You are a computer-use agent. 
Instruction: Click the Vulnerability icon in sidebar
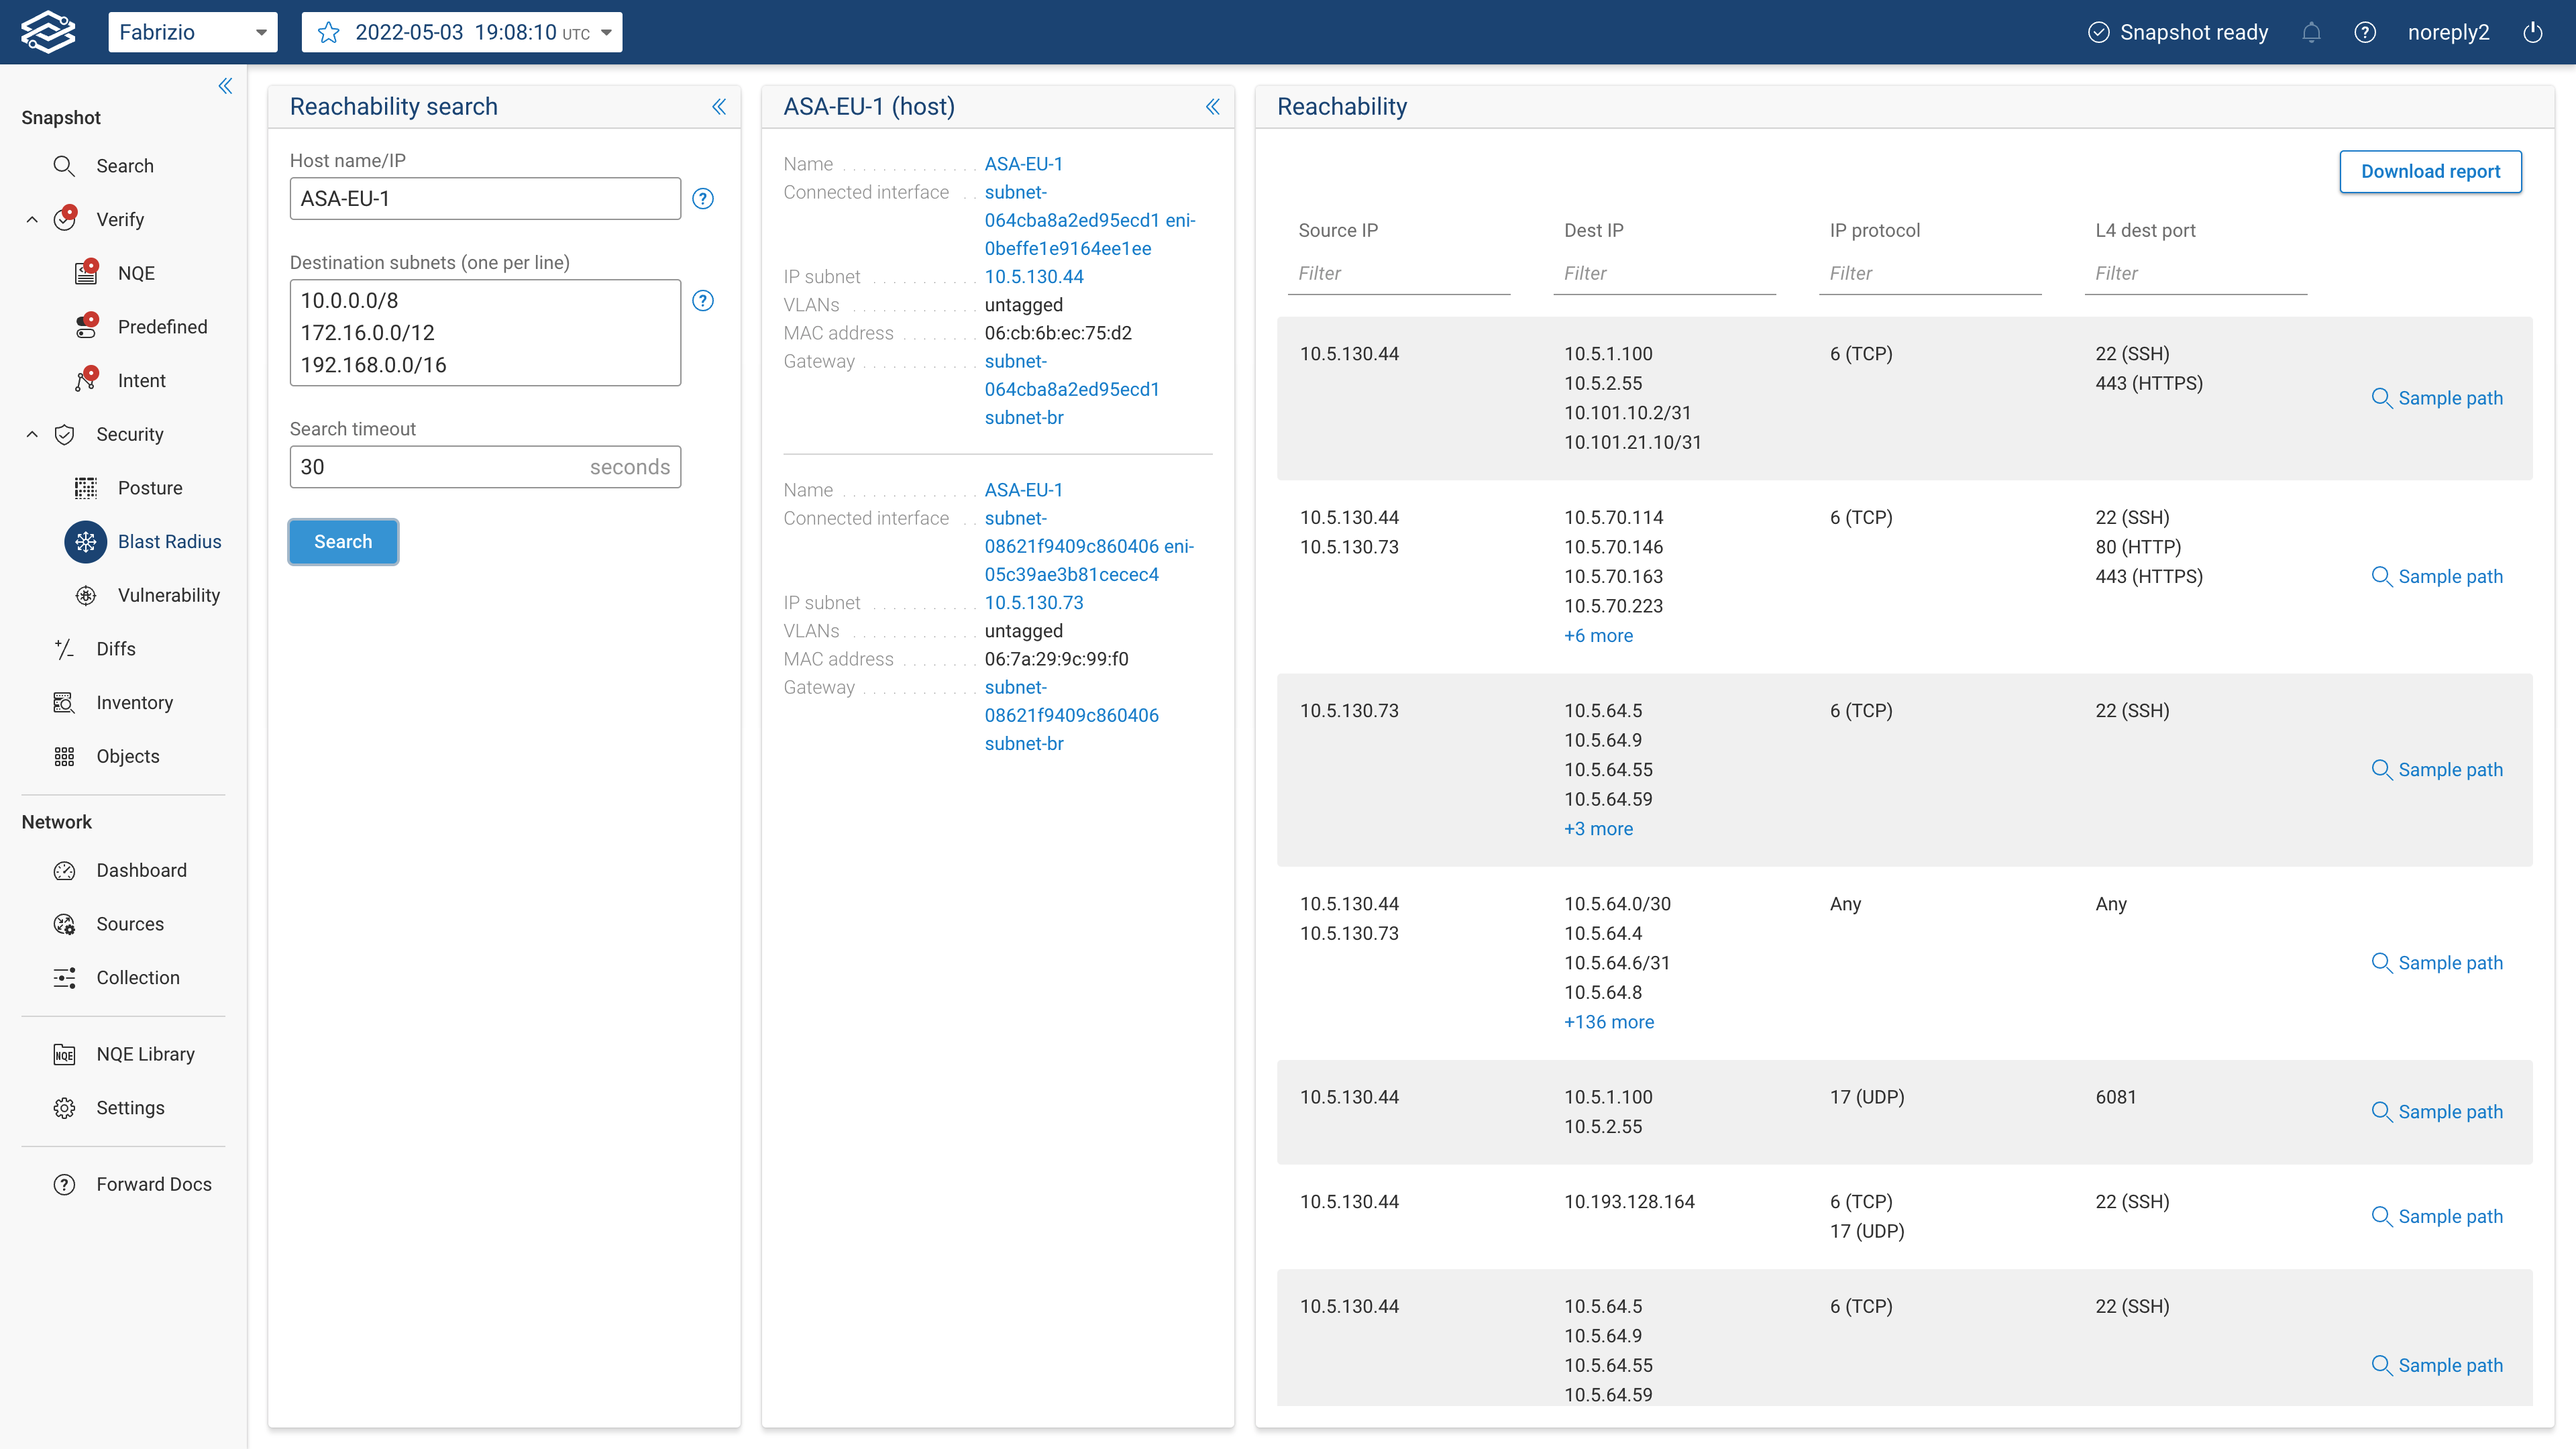[x=86, y=595]
